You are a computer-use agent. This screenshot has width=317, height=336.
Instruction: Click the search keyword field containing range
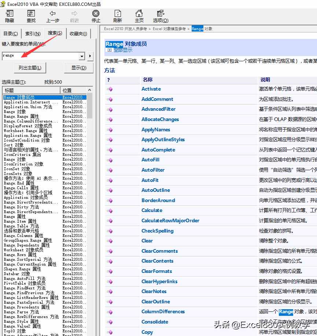(x=40, y=56)
